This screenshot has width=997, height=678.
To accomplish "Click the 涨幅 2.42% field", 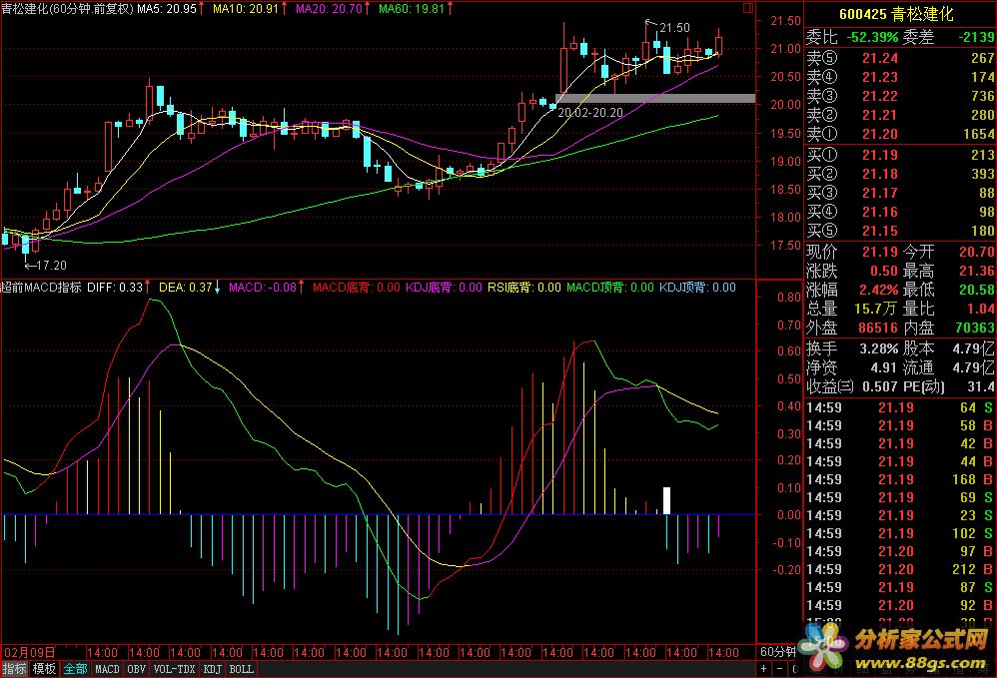I will pos(852,290).
